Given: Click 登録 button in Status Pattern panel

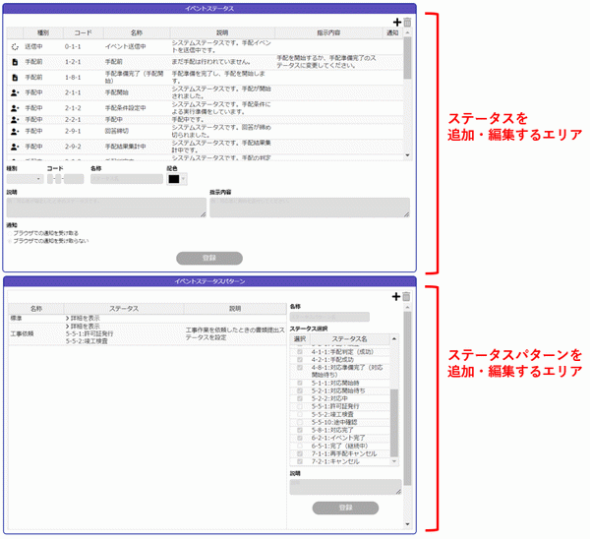Looking at the screenshot, I should click(x=344, y=508).
